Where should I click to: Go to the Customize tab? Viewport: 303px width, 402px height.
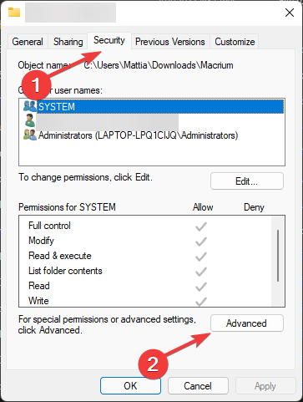(x=235, y=42)
